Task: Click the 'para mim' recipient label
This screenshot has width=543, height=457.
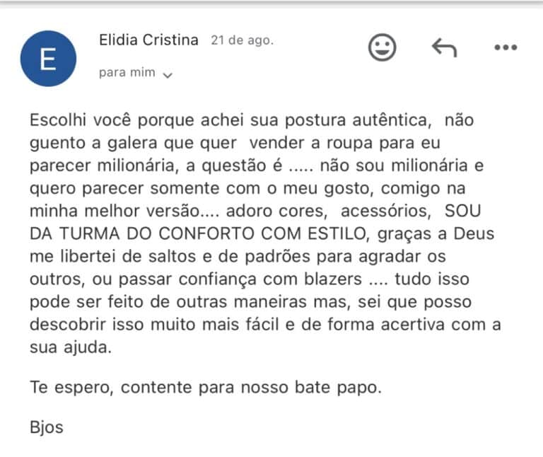Action: (x=127, y=73)
